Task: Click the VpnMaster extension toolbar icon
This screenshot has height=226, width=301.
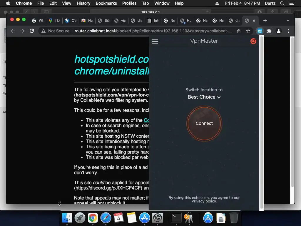Action: 260,31
